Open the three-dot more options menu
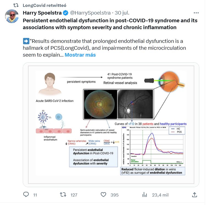Screen dimensions: 207x205 click(x=196, y=13)
